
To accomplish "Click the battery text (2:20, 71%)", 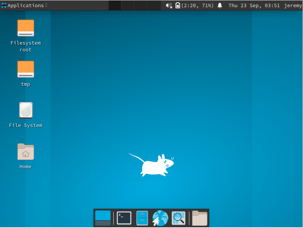I will [x=197, y=5].
